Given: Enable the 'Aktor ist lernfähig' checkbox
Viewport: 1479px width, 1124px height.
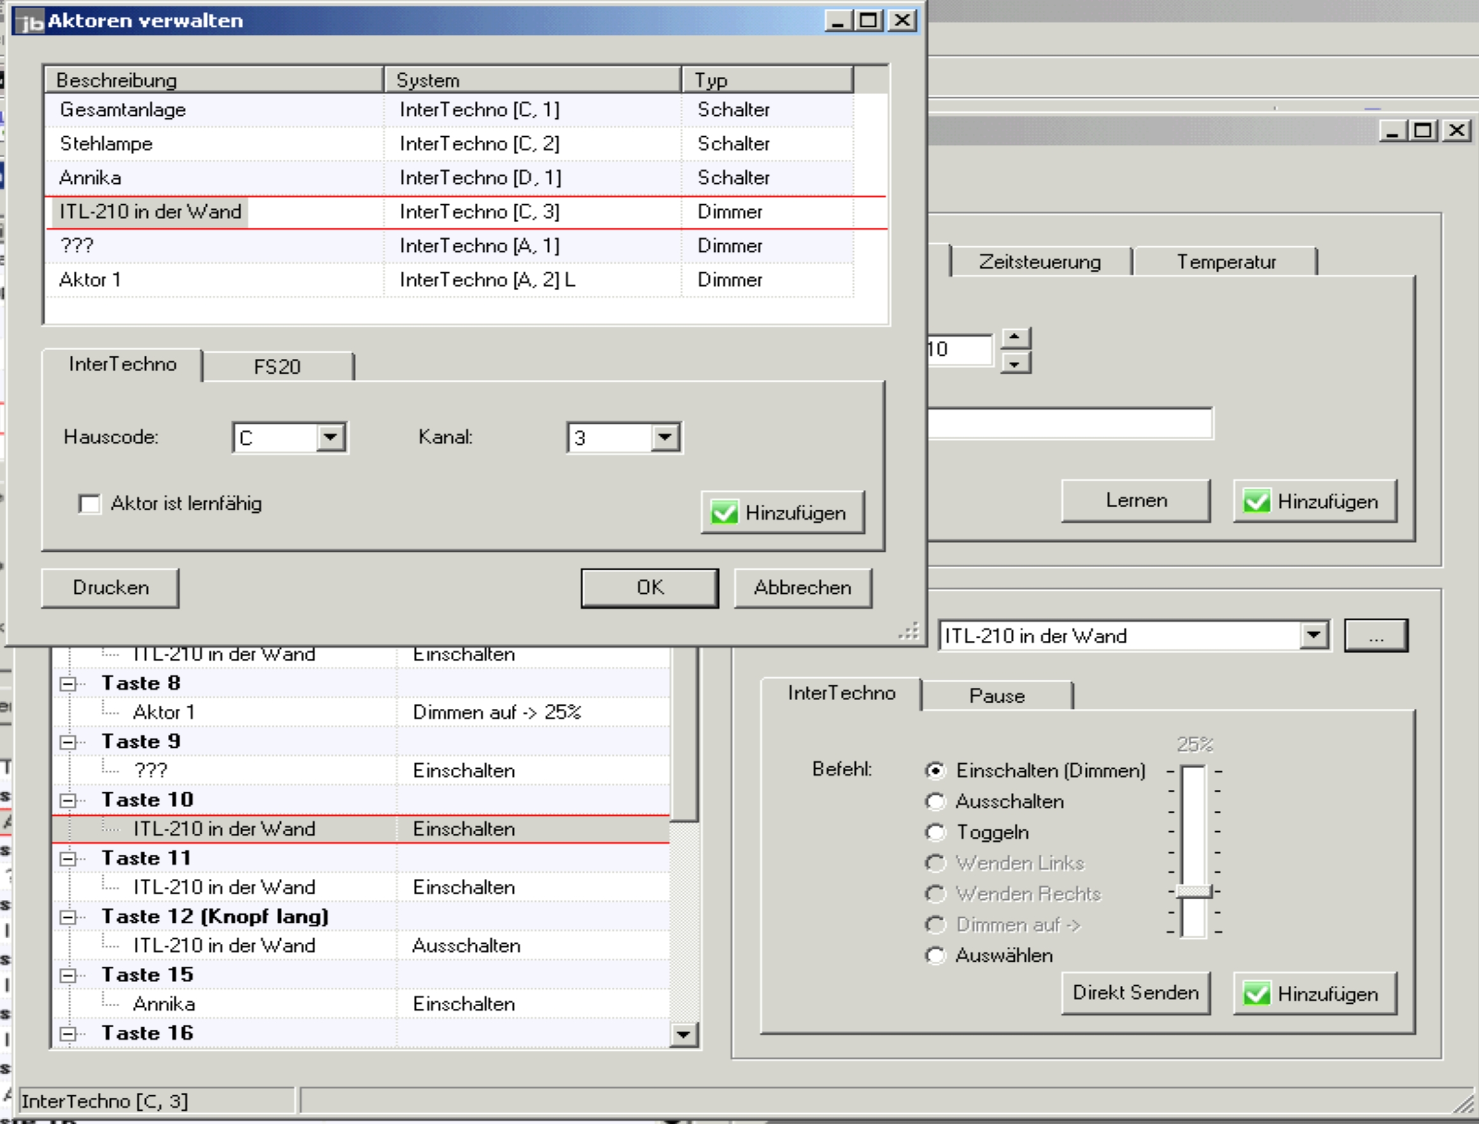Looking at the screenshot, I should coord(89,504).
